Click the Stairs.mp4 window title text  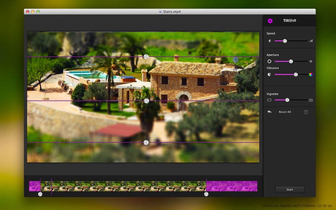(x=172, y=12)
